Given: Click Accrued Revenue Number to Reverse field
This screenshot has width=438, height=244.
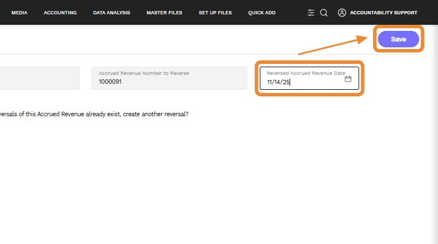Looking at the screenshot, I should pos(169,78).
